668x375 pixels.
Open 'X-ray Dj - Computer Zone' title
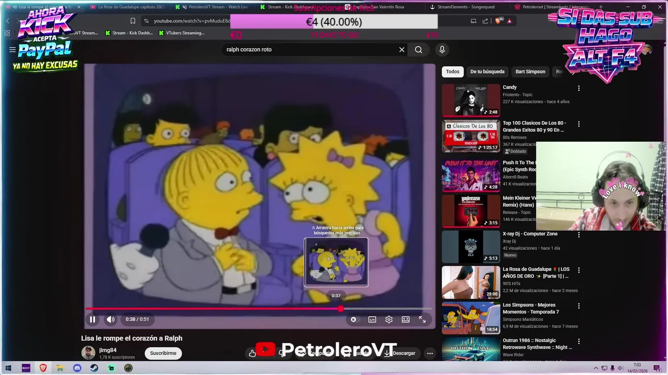click(x=530, y=234)
